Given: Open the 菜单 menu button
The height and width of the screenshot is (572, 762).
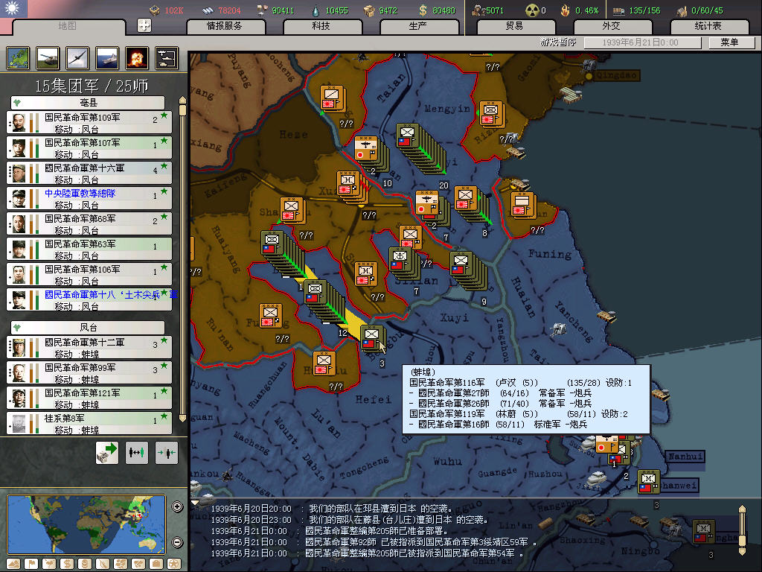Looking at the screenshot, I should (729, 42).
